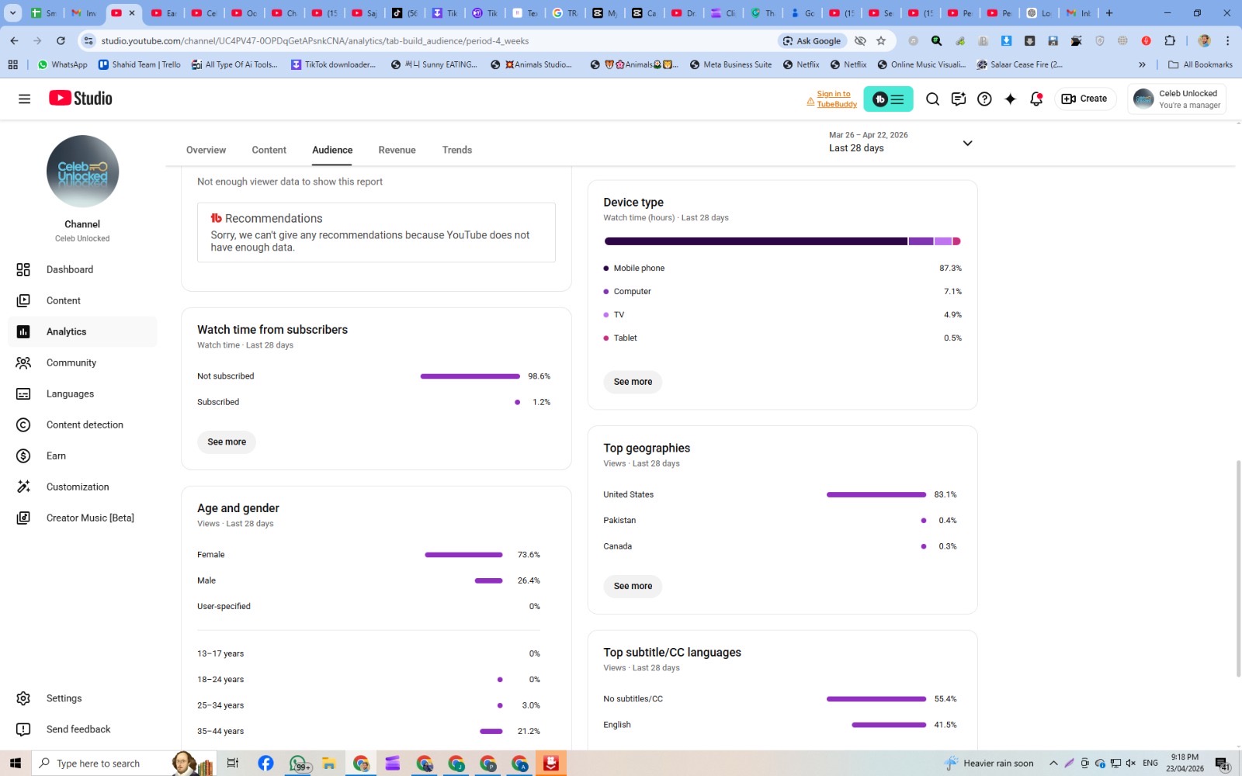Viewport: 1242px width, 776px height.
Task: Select Analytics in the sidebar
Action: (82, 331)
